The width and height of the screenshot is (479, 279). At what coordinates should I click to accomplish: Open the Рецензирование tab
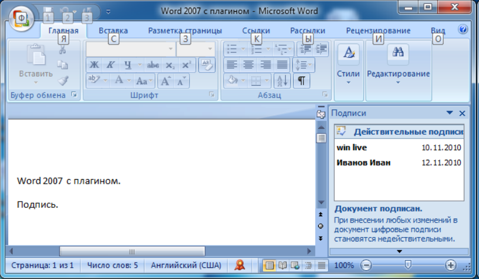tap(378, 31)
